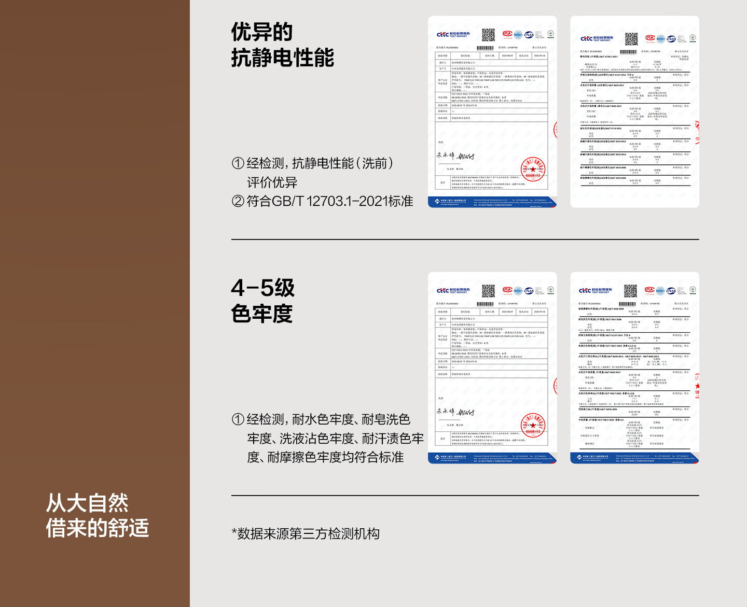The width and height of the screenshot is (747, 607).
Task: Select the slogan 从大自然借来的舒适
Action: [x=98, y=516]
